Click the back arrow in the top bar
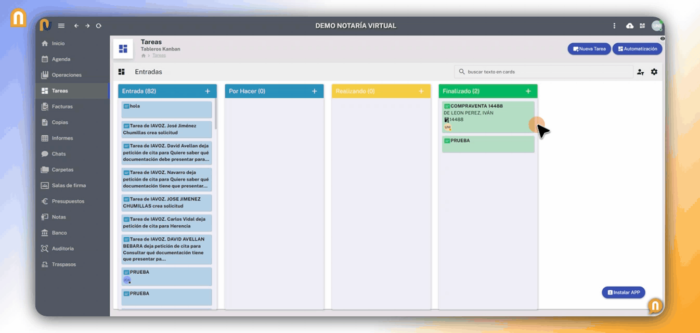 coord(76,25)
